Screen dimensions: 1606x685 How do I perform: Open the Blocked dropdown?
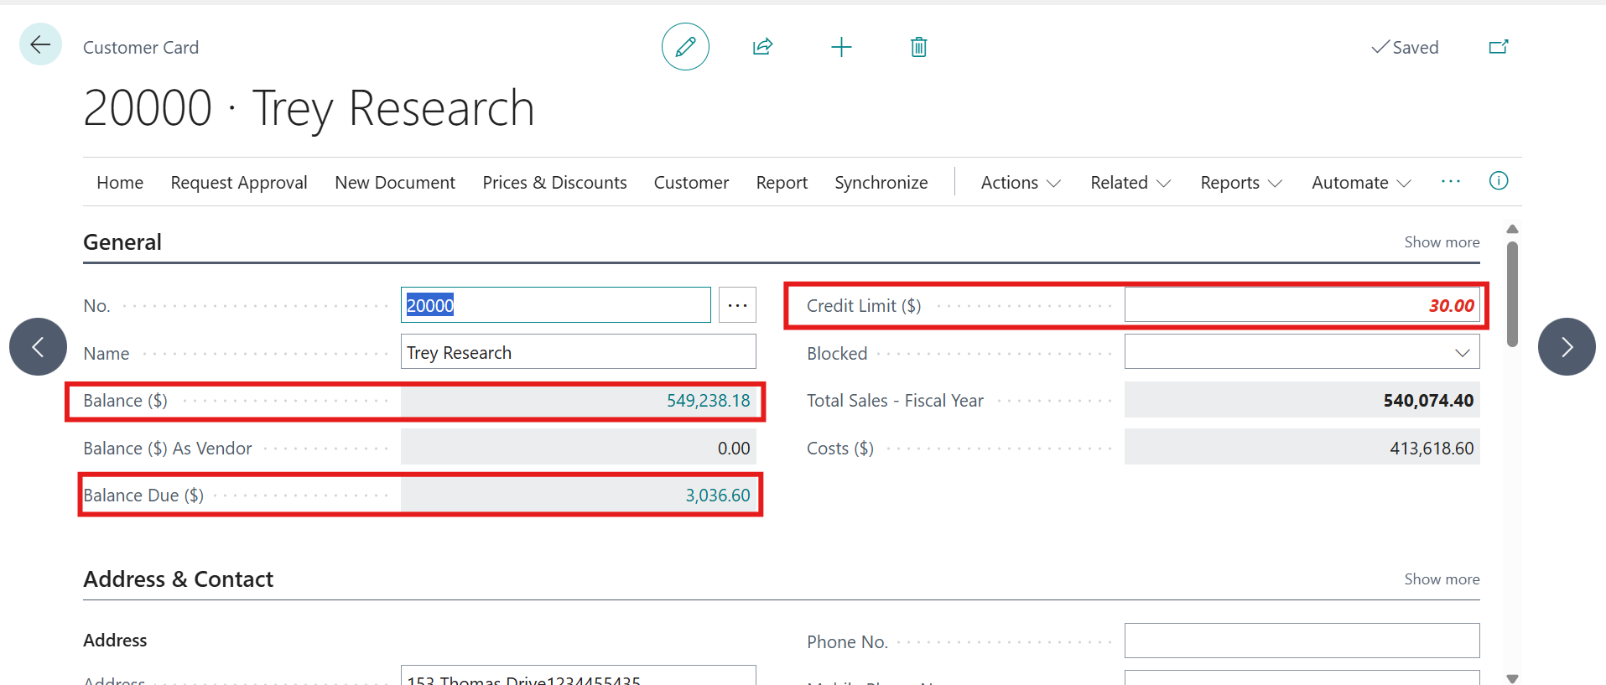[1463, 353]
